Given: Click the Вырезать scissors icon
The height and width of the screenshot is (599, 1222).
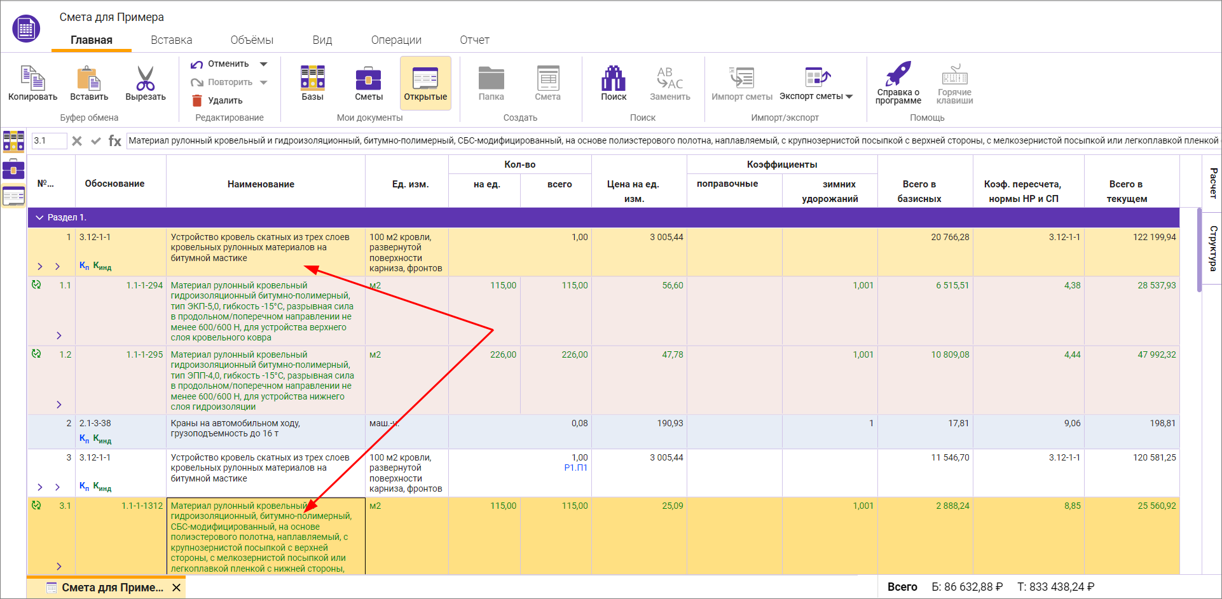Looking at the screenshot, I should tap(146, 77).
